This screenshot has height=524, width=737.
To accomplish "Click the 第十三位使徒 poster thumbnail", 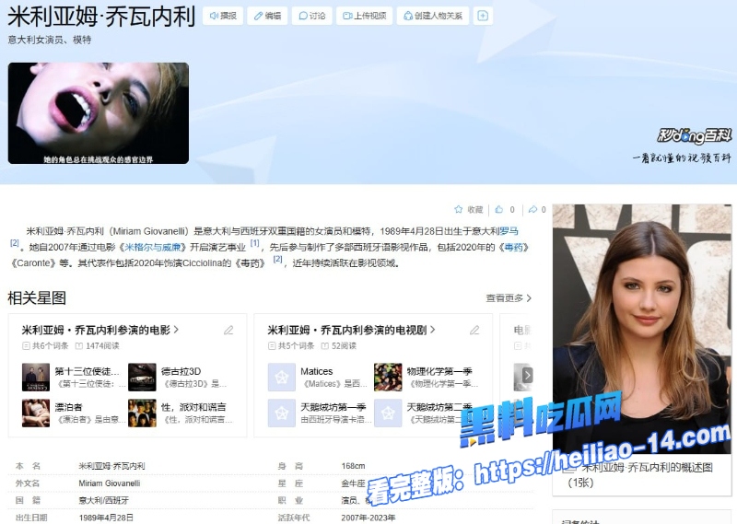I will pyautogui.click(x=36, y=377).
